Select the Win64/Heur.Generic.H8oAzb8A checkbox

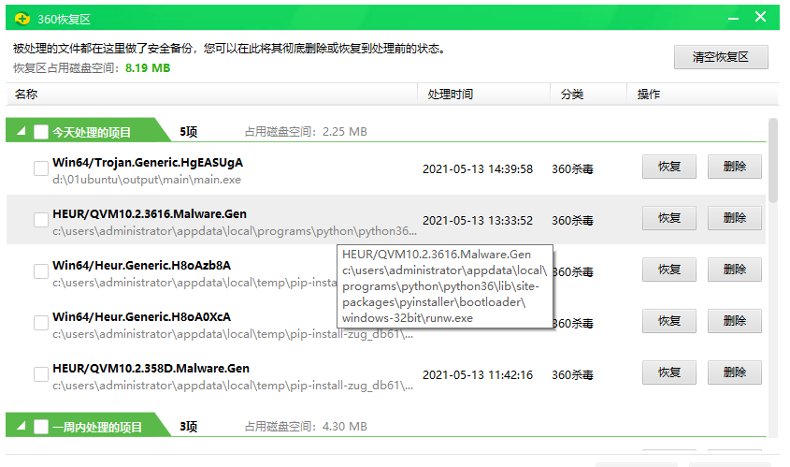(41, 271)
